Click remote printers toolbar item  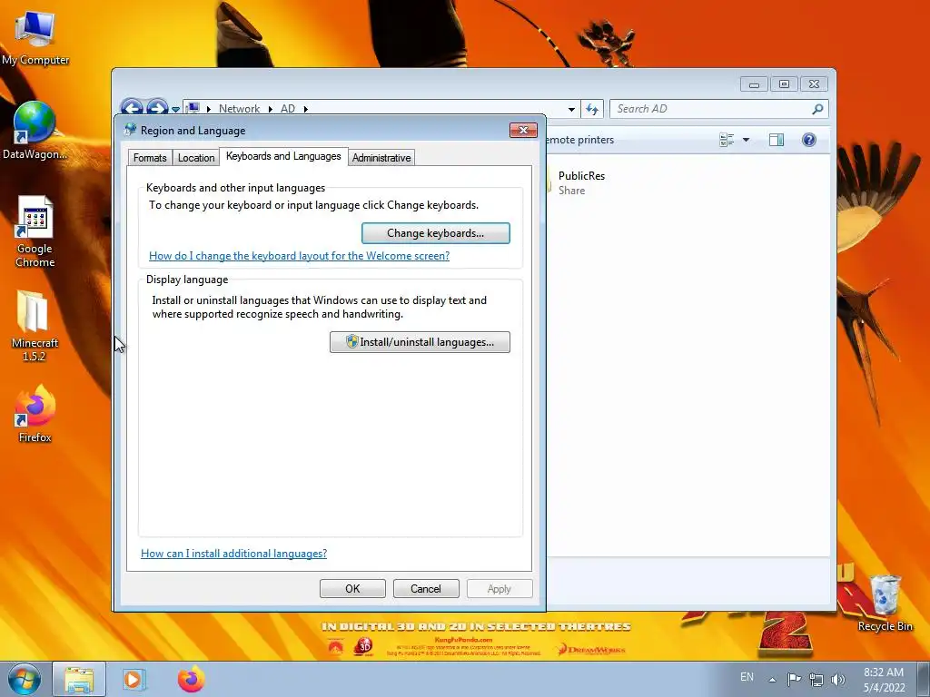point(580,140)
